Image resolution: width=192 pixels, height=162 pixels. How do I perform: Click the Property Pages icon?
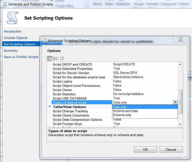click(x=62, y=58)
